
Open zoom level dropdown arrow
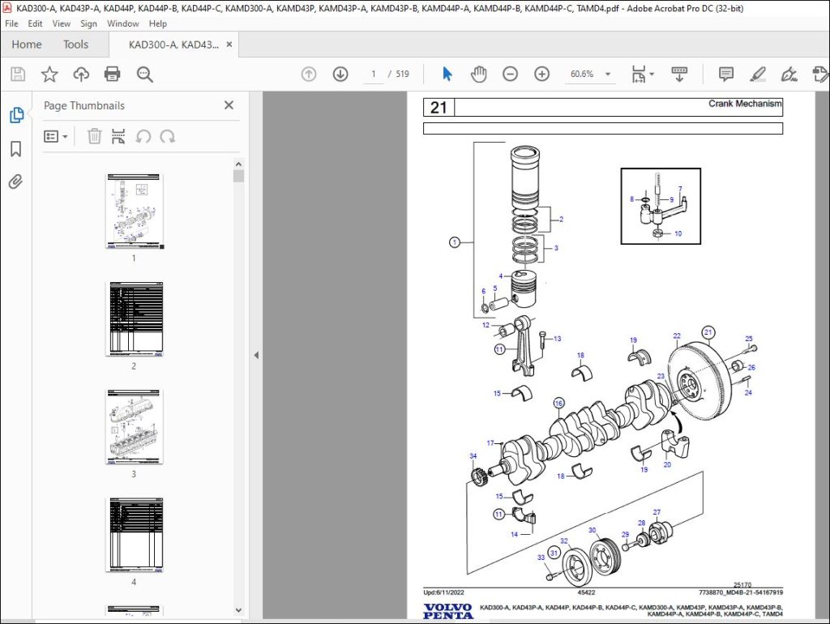coord(608,74)
